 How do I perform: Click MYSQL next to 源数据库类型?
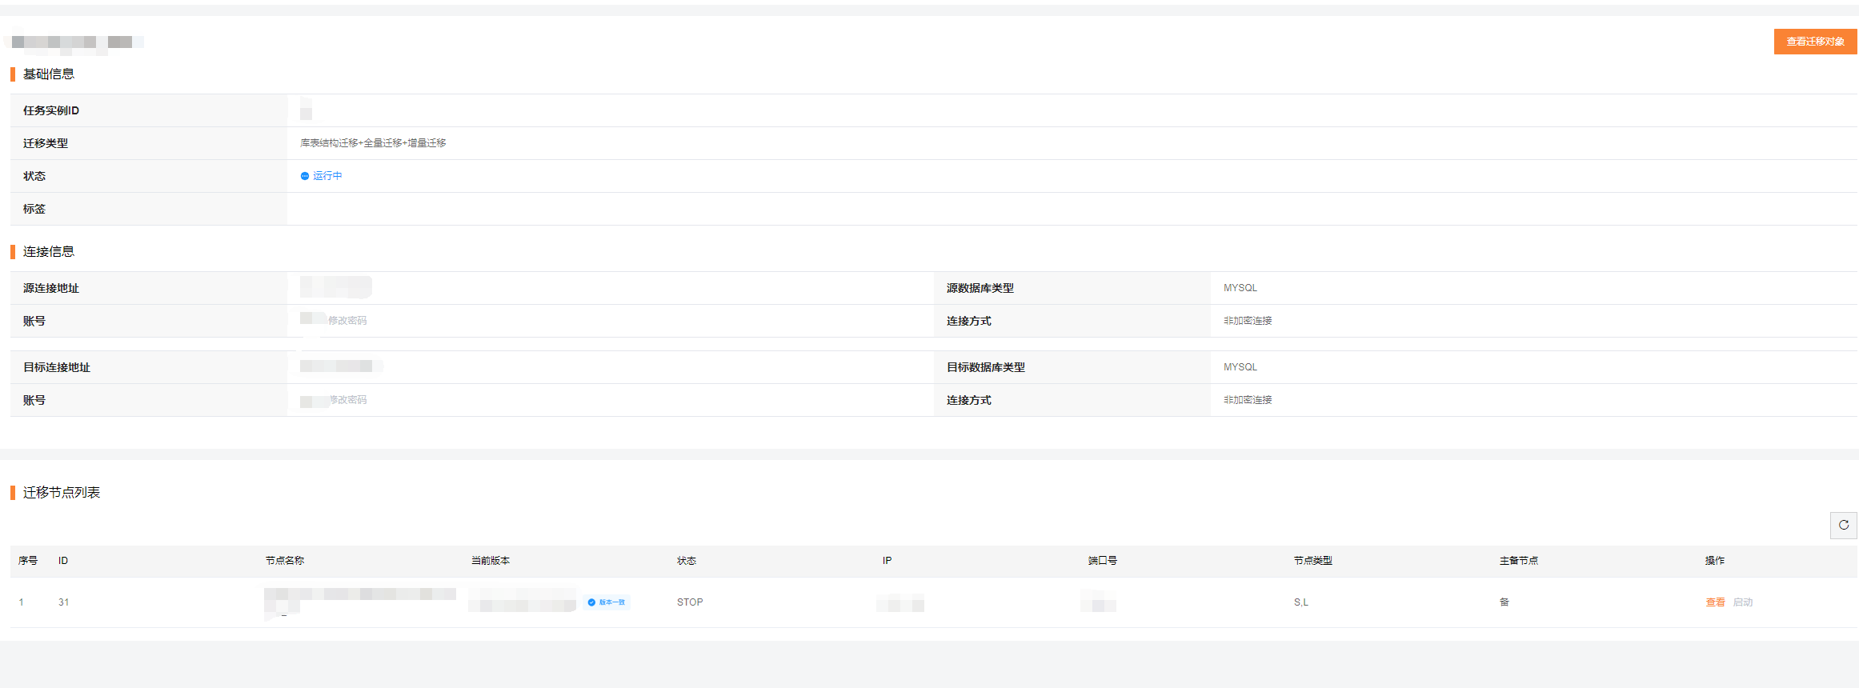click(x=1240, y=288)
